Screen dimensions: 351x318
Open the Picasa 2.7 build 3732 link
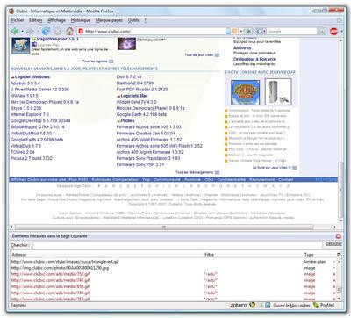pos(32,158)
